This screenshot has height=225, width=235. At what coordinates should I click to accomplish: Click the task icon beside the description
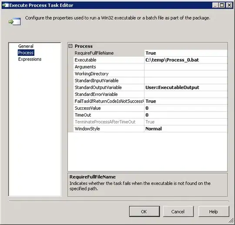(x=14, y=21)
